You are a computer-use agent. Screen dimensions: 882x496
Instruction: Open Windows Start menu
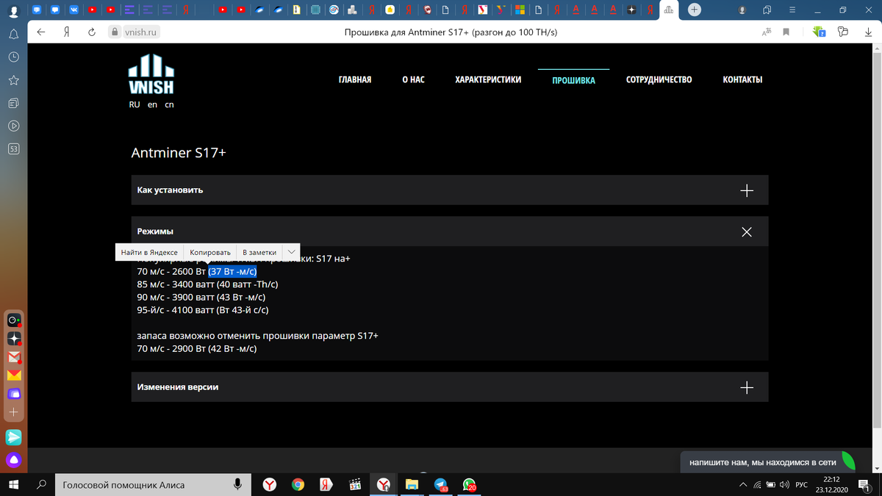point(13,484)
